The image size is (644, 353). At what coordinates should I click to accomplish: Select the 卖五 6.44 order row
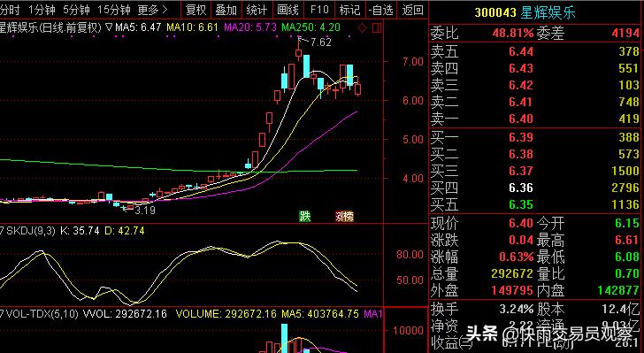click(x=535, y=51)
